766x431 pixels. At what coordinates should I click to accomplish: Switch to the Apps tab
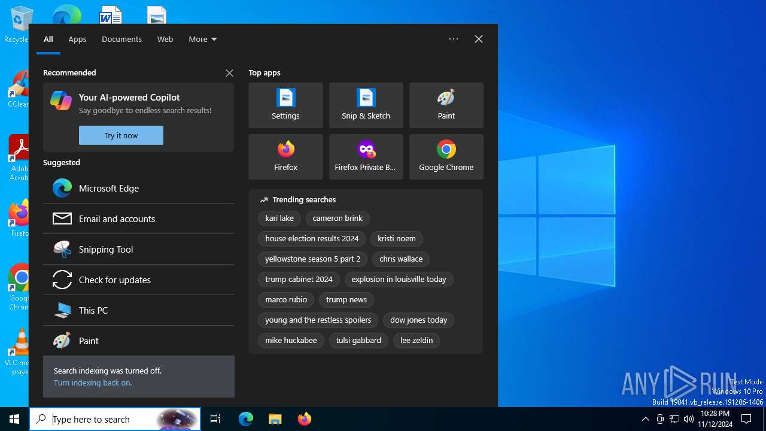point(77,39)
